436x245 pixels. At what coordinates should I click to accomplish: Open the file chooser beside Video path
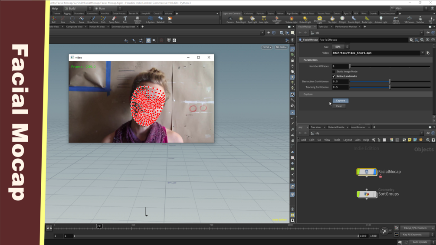click(x=428, y=53)
